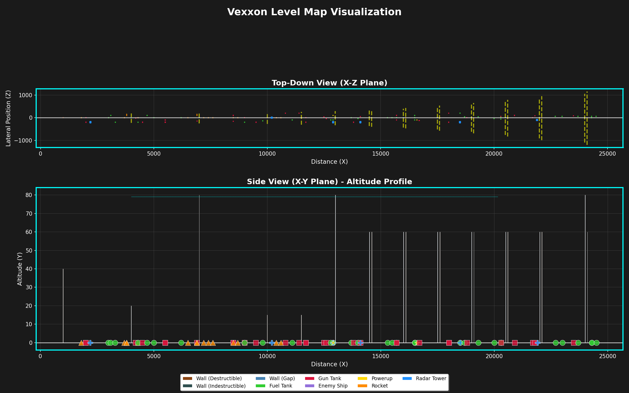Click the Gun Tank red legend swatch
The width and height of the screenshot is (629, 393).
[x=310, y=379]
